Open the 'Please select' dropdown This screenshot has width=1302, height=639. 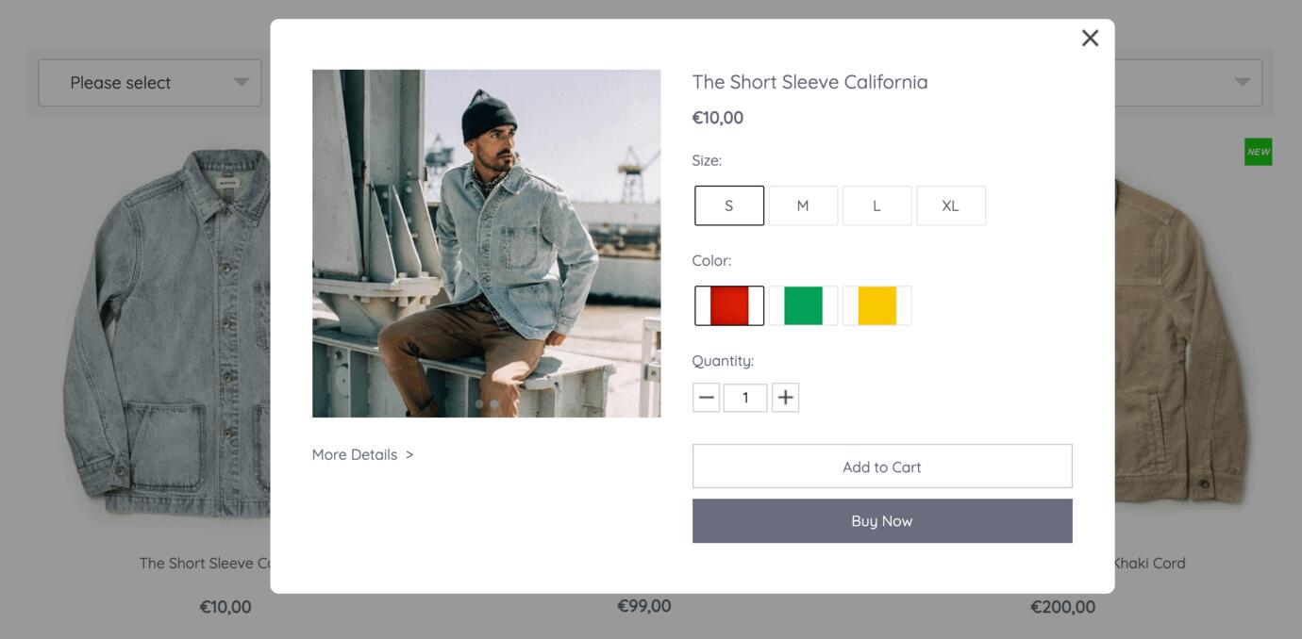click(150, 83)
